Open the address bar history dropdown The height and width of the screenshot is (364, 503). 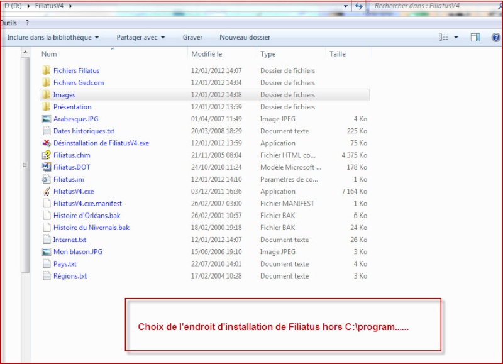pyautogui.click(x=345, y=6)
